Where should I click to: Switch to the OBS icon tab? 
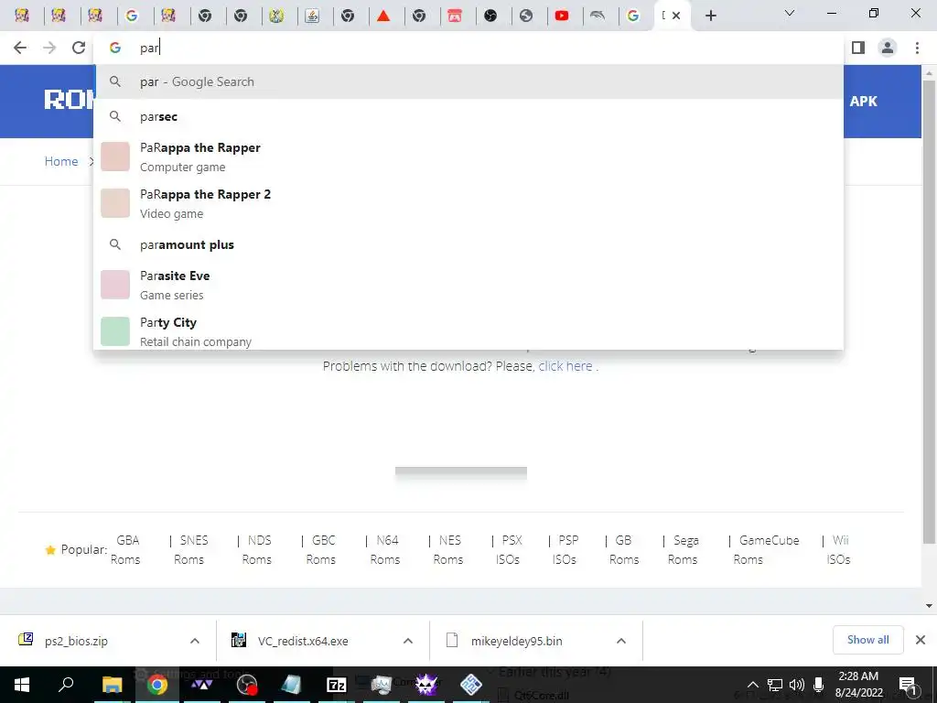(x=490, y=16)
